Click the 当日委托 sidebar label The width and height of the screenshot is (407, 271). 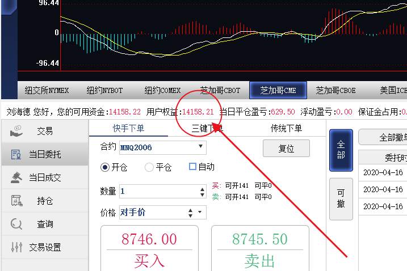[x=45, y=154]
